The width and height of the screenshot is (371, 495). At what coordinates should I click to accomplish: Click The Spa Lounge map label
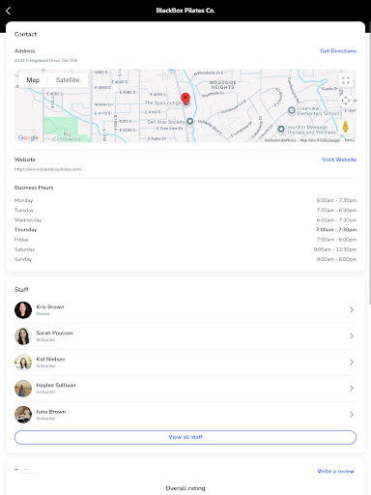click(x=162, y=102)
